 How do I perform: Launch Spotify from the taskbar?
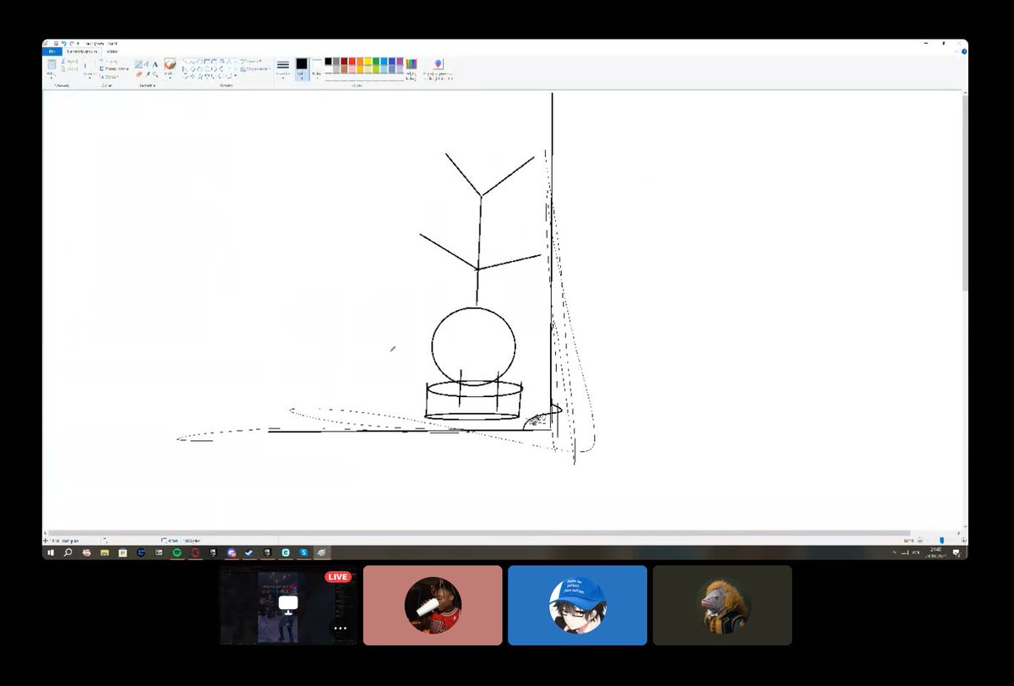(x=175, y=553)
